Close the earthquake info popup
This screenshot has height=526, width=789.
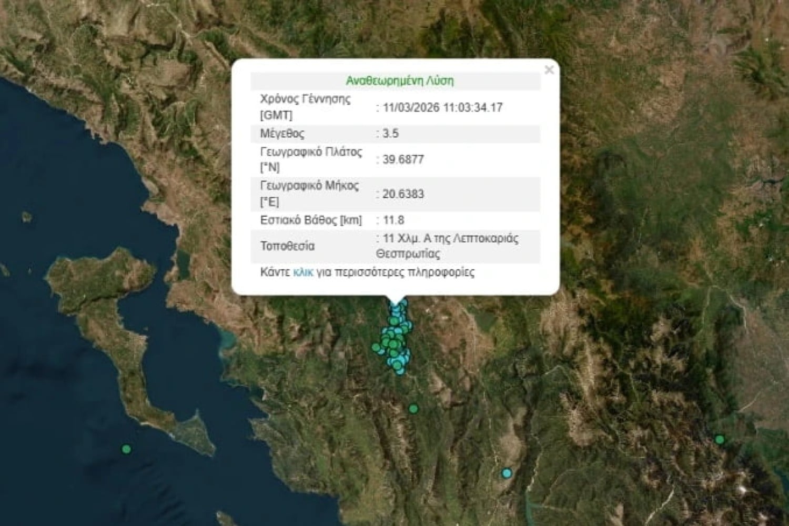pos(549,70)
